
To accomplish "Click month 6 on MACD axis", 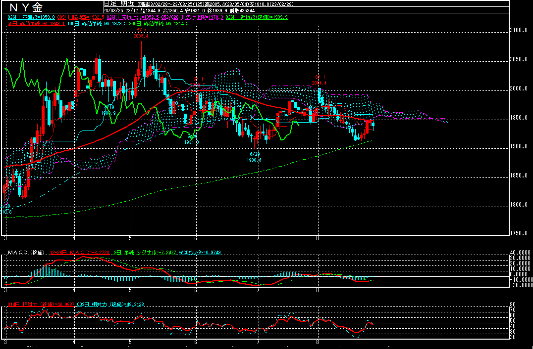I will tap(196, 290).
